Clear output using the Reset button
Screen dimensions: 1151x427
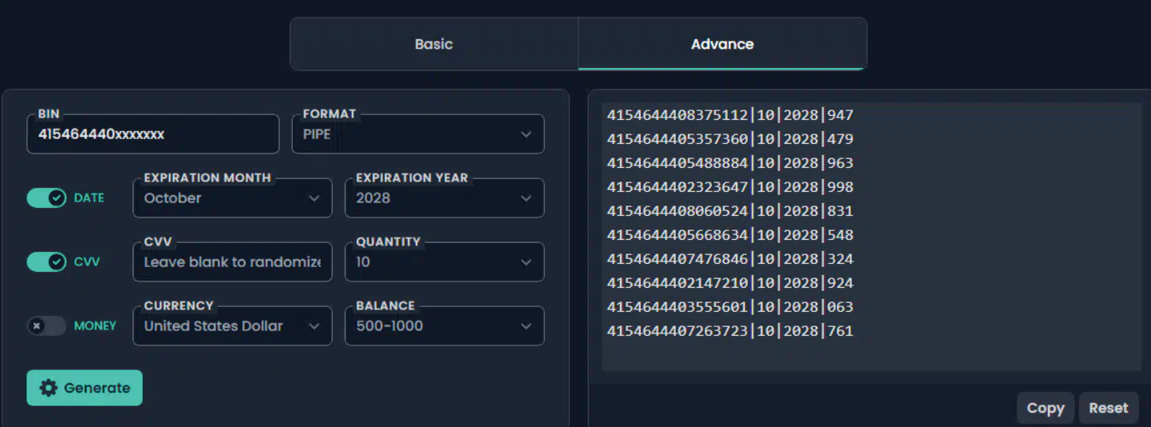(1109, 408)
